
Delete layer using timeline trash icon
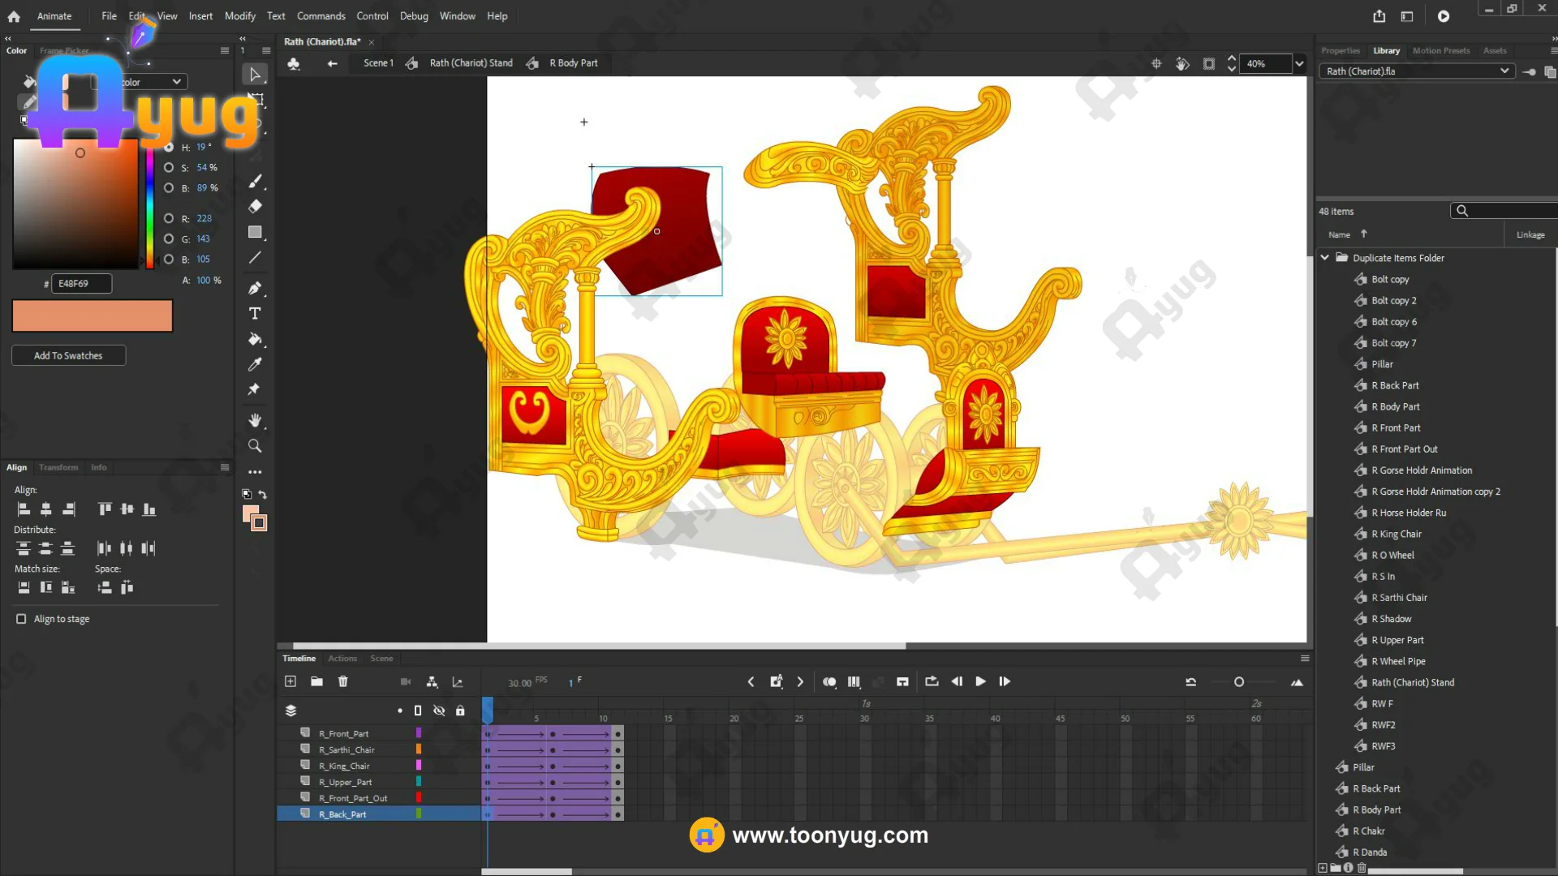(x=343, y=681)
